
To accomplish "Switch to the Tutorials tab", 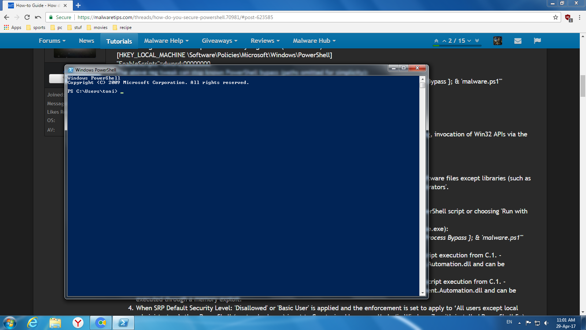I will coord(119,41).
